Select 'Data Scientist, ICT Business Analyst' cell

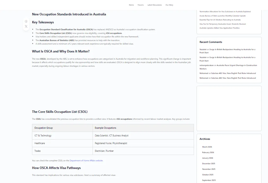143,136
